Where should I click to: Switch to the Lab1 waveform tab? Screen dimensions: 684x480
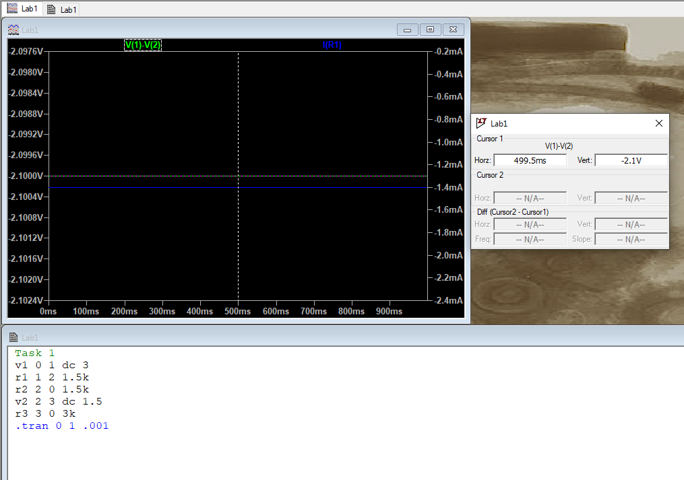coord(22,9)
